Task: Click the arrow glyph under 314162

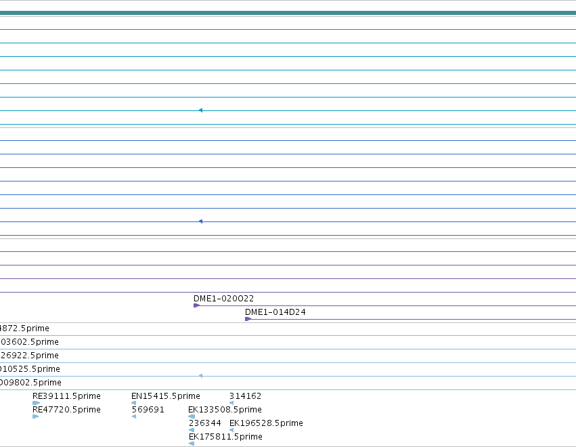Action: click(231, 403)
